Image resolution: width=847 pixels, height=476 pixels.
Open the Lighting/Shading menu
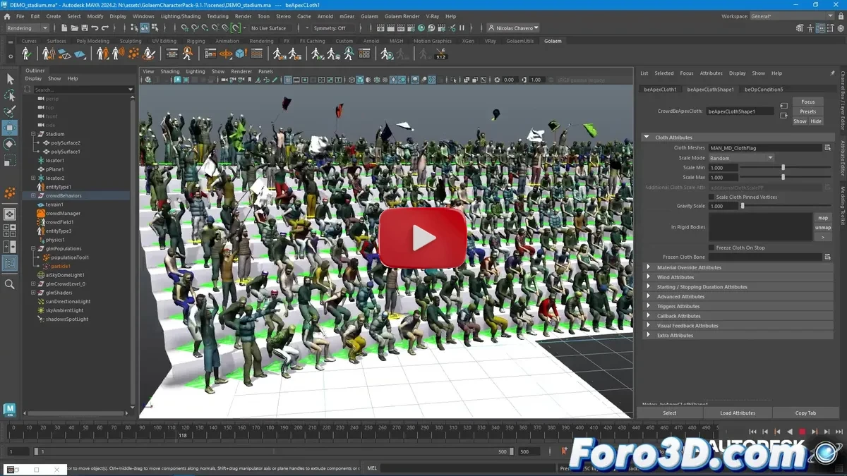pyautogui.click(x=181, y=16)
